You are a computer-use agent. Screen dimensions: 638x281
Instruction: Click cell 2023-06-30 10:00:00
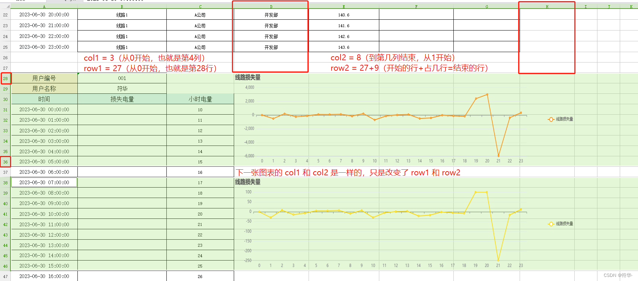[x=44, y=214]
